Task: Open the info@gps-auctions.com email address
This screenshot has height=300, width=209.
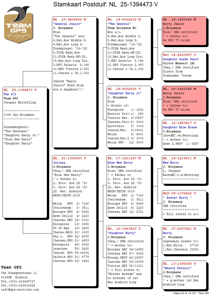Action: (x=20, y=290)
